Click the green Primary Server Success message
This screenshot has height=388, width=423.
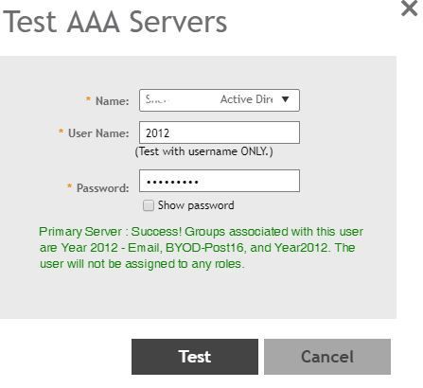pyautogui.click(x=201, y=248)
